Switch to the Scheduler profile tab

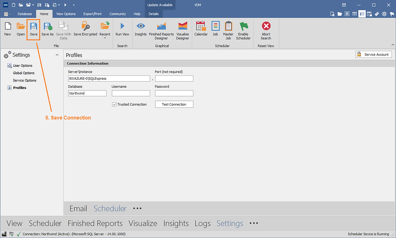110,209
